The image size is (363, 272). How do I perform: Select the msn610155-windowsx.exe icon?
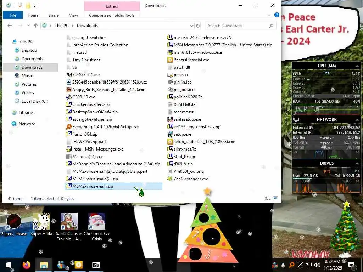tap(170, 52)
